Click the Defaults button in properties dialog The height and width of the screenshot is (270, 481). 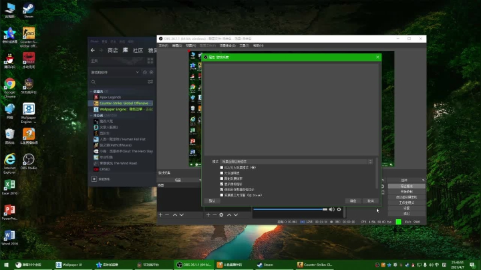coord(212,200)
